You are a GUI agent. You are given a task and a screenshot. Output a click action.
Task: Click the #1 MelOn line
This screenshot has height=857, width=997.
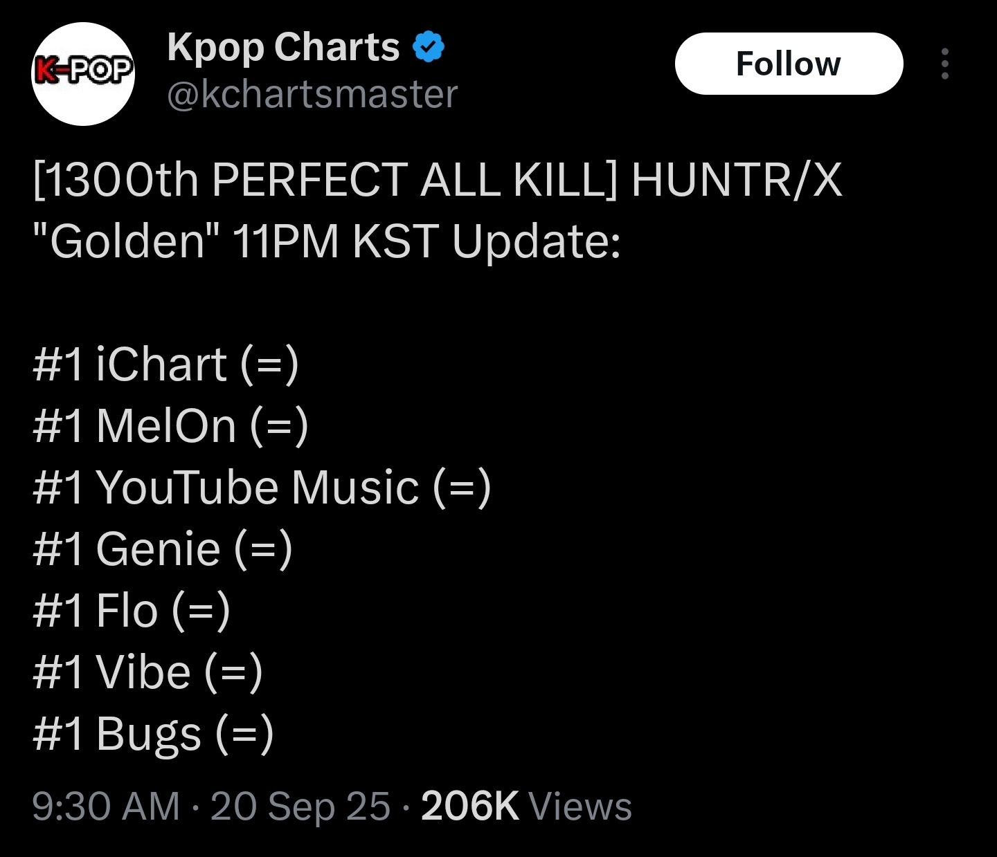coord(170,426)
